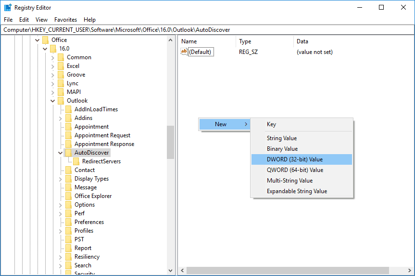Choose DWORD (32-bit) Value from submenu

pyautogui.click(x=295, y=159)
